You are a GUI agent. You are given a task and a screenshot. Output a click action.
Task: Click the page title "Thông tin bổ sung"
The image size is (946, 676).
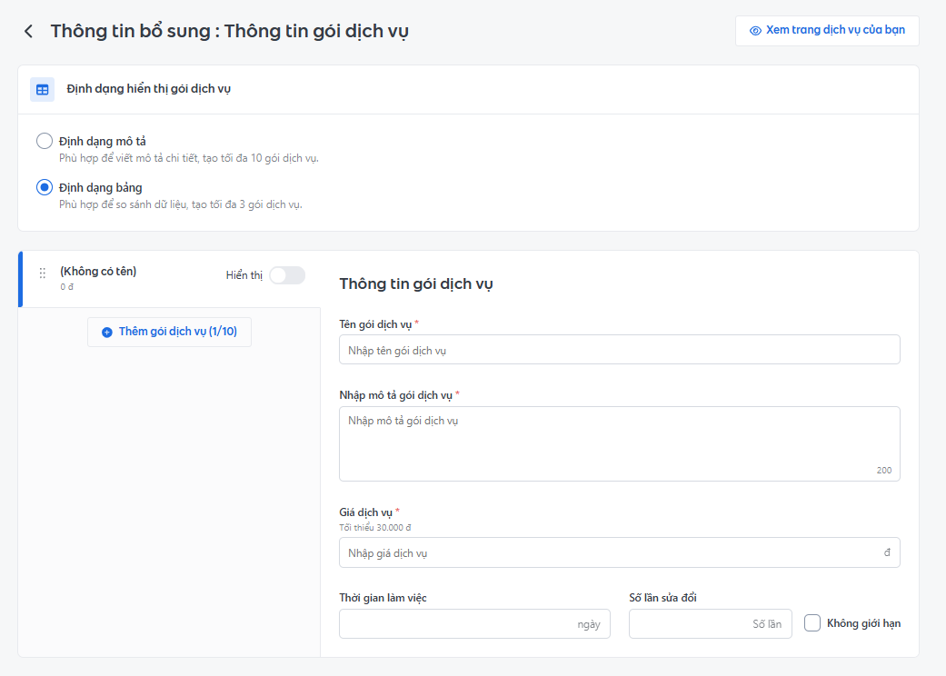click(x=131, y=31)
